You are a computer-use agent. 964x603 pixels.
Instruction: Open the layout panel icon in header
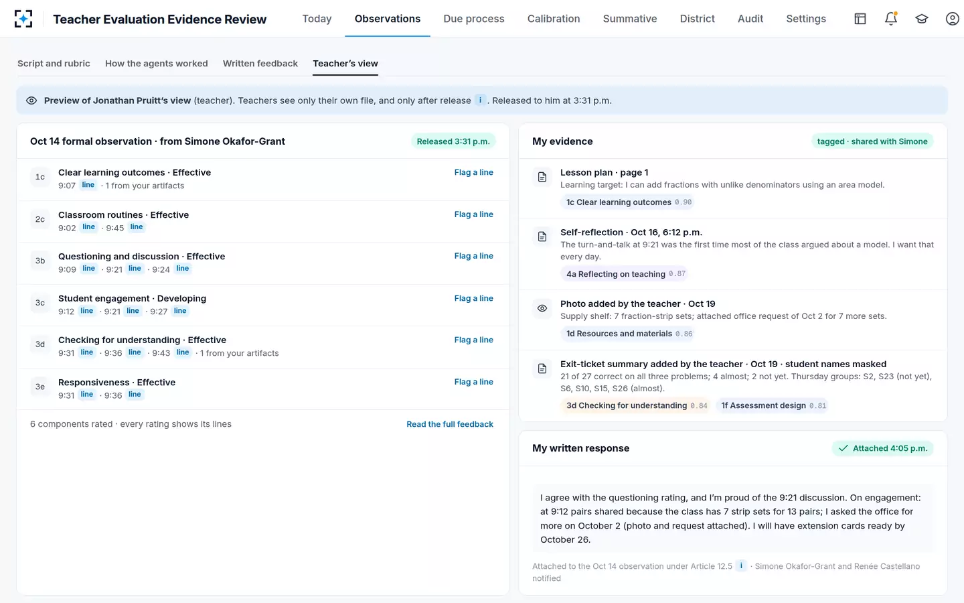(x=860, y=19)
